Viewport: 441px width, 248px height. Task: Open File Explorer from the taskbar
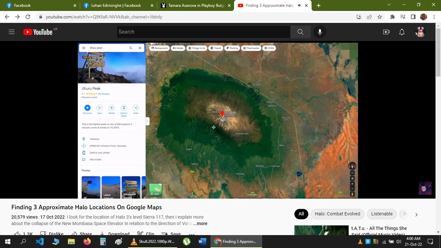point(71,242)
